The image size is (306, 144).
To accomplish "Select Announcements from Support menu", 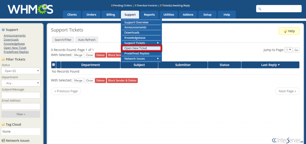I will pos(141,27).
